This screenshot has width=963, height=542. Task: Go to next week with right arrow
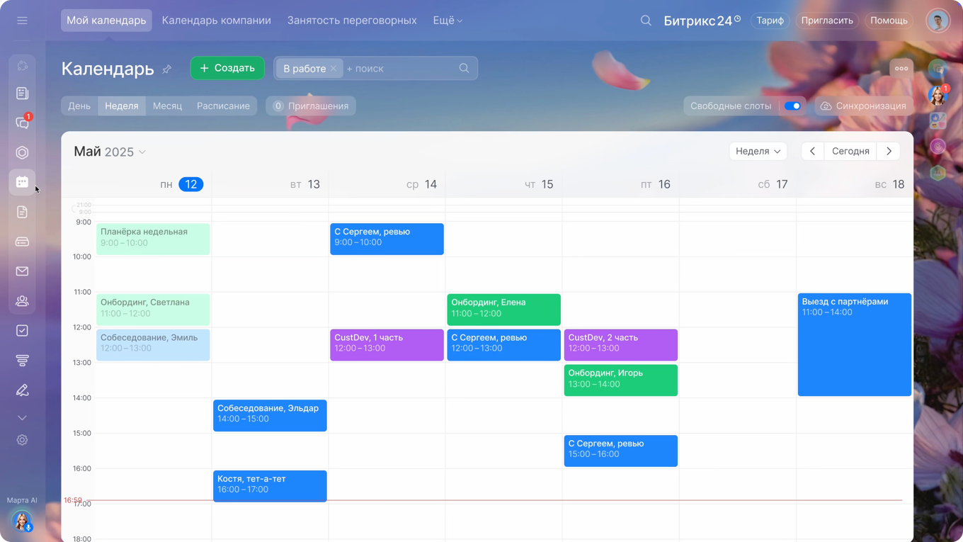(889, 151)
